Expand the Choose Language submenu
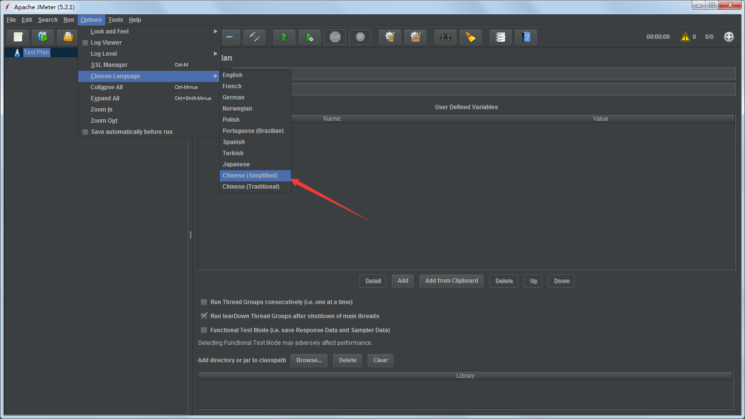745x419 pixels. tap(149, 76)
